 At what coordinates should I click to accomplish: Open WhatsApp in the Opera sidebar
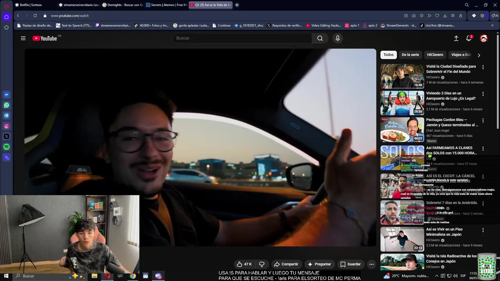6,105
